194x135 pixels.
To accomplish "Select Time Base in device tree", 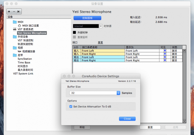I will click(x=24, y=62).
